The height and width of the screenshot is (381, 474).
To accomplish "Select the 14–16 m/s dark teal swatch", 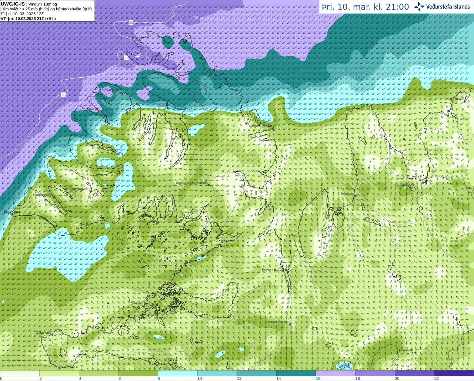I will [x=296, y=373].
